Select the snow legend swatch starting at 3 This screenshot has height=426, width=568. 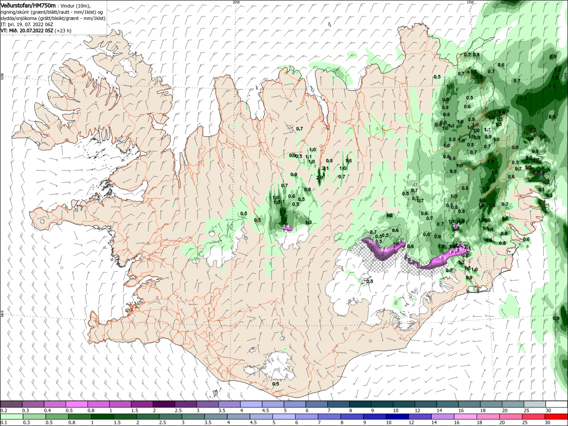click(x=207, y=404)
